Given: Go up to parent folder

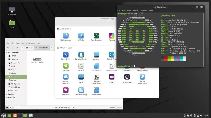Looking at the screenshot, I should click(x=18, y=48).
